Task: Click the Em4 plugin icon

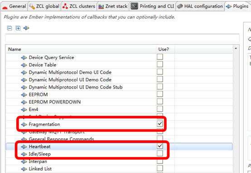Action: (x=24, y=109)
